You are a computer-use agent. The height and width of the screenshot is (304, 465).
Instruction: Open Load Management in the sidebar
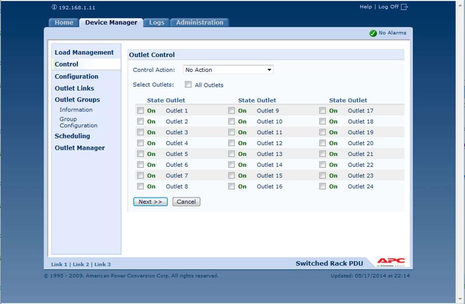click(x=84, y=52)
